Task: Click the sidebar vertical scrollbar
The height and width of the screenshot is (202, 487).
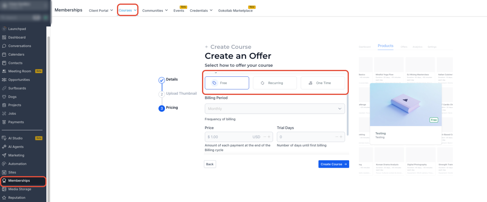Action: (x=49, y=119)
